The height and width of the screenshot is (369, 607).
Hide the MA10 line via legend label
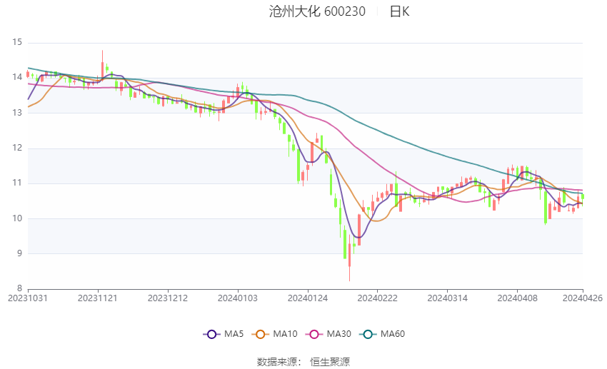pos(285,334)
